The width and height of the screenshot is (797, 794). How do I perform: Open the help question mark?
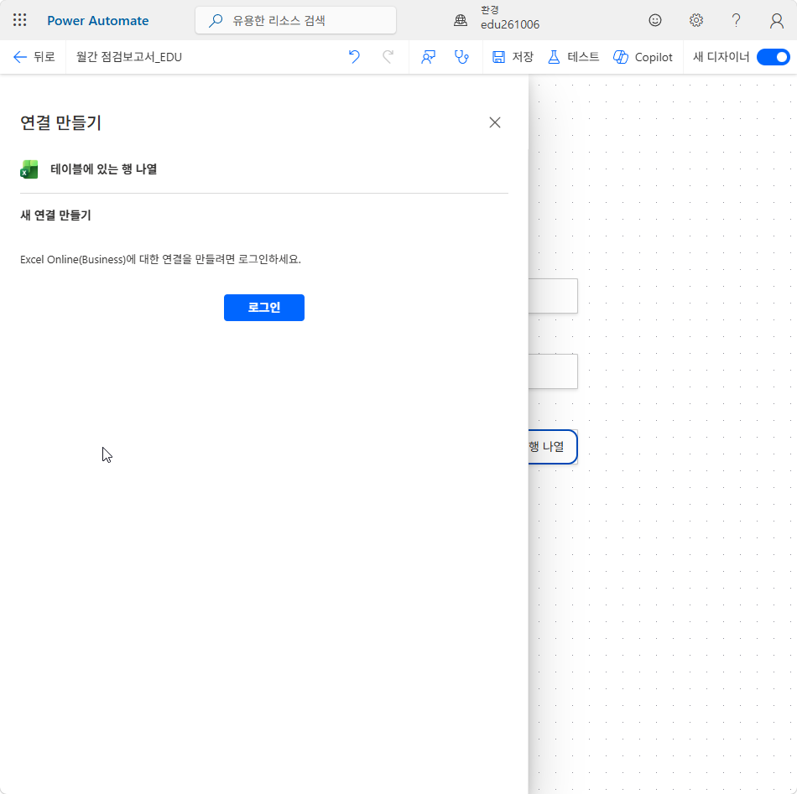click(736, 20)
